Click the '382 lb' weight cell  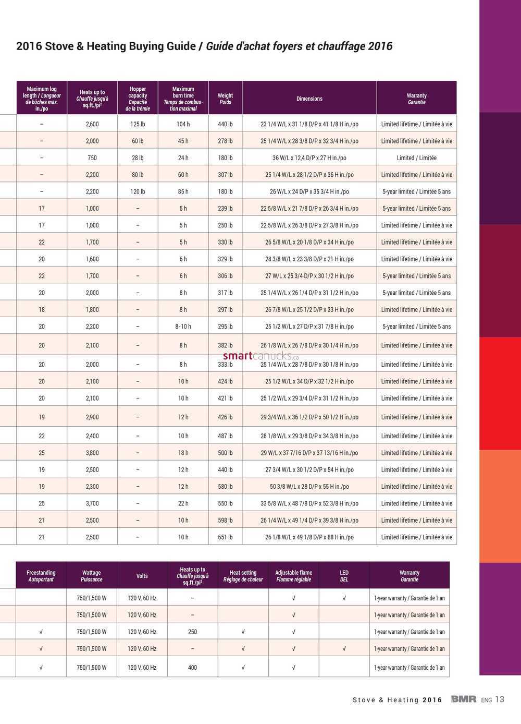tap(225, 345)
